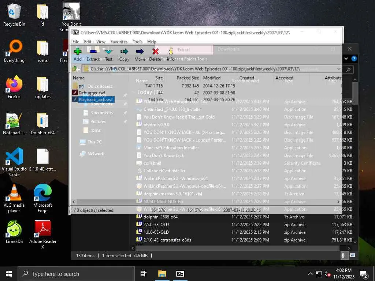Open the 7-Zip address path dropdown

tap(339, 69)
